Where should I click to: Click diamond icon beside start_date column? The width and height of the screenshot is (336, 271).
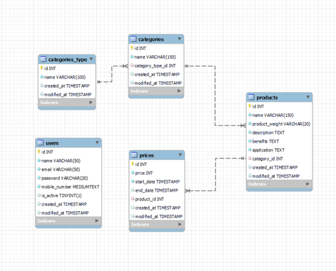coord(132,182)
